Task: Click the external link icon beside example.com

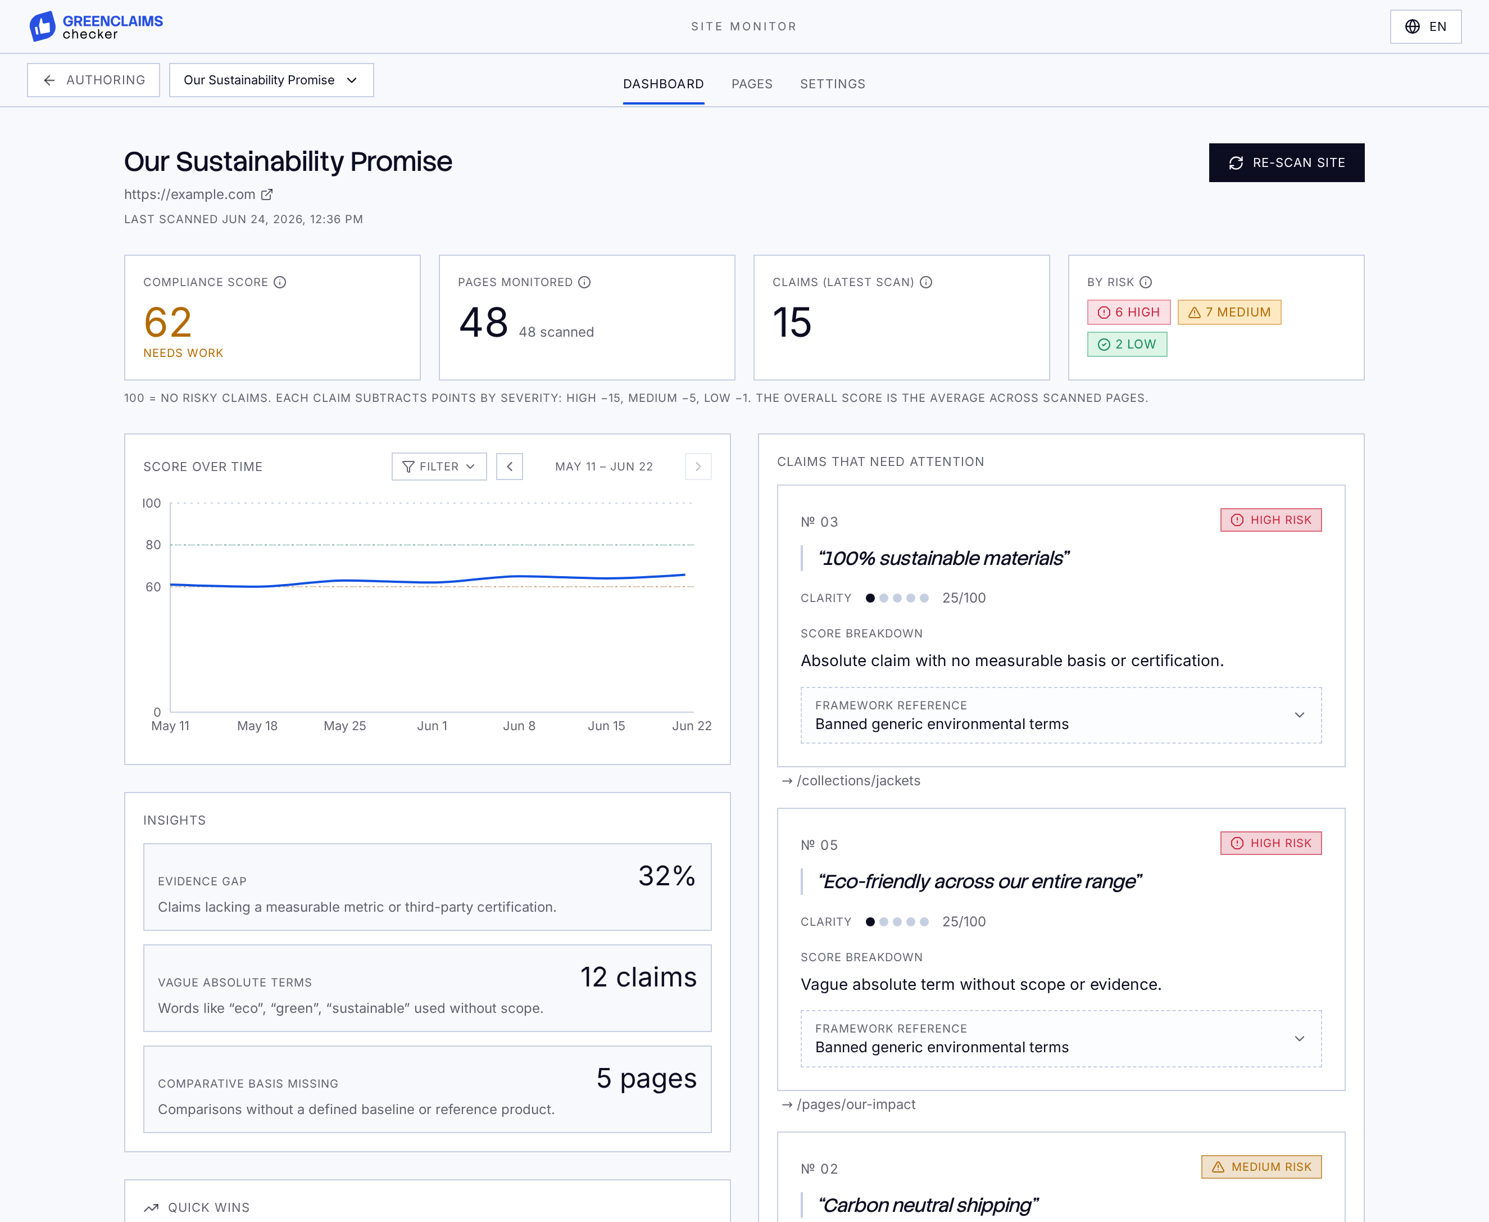Action: coord(267,194)
